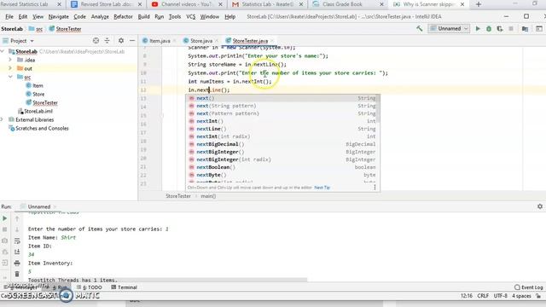546x307 pixels.
Task: Choose nextBoolean() from autocomplete list
Action: 282,167
